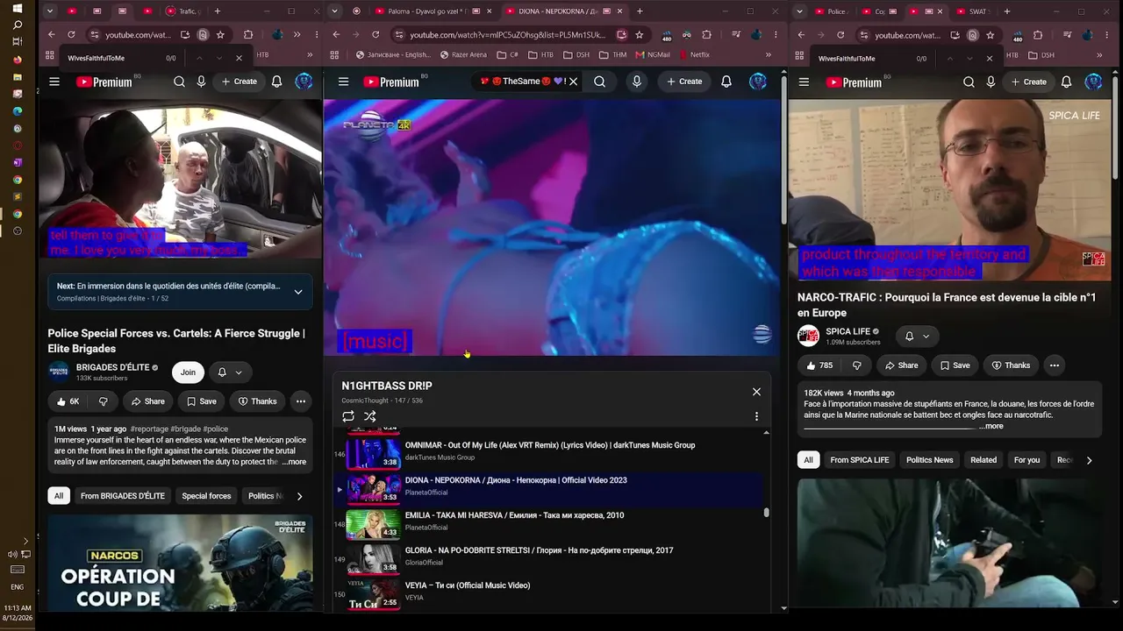Image resolution: width=1123 pixels, height=631 pixels.
Task: Open the hamburger menu in the middle YouTube window
Action: tap(343, 82)
